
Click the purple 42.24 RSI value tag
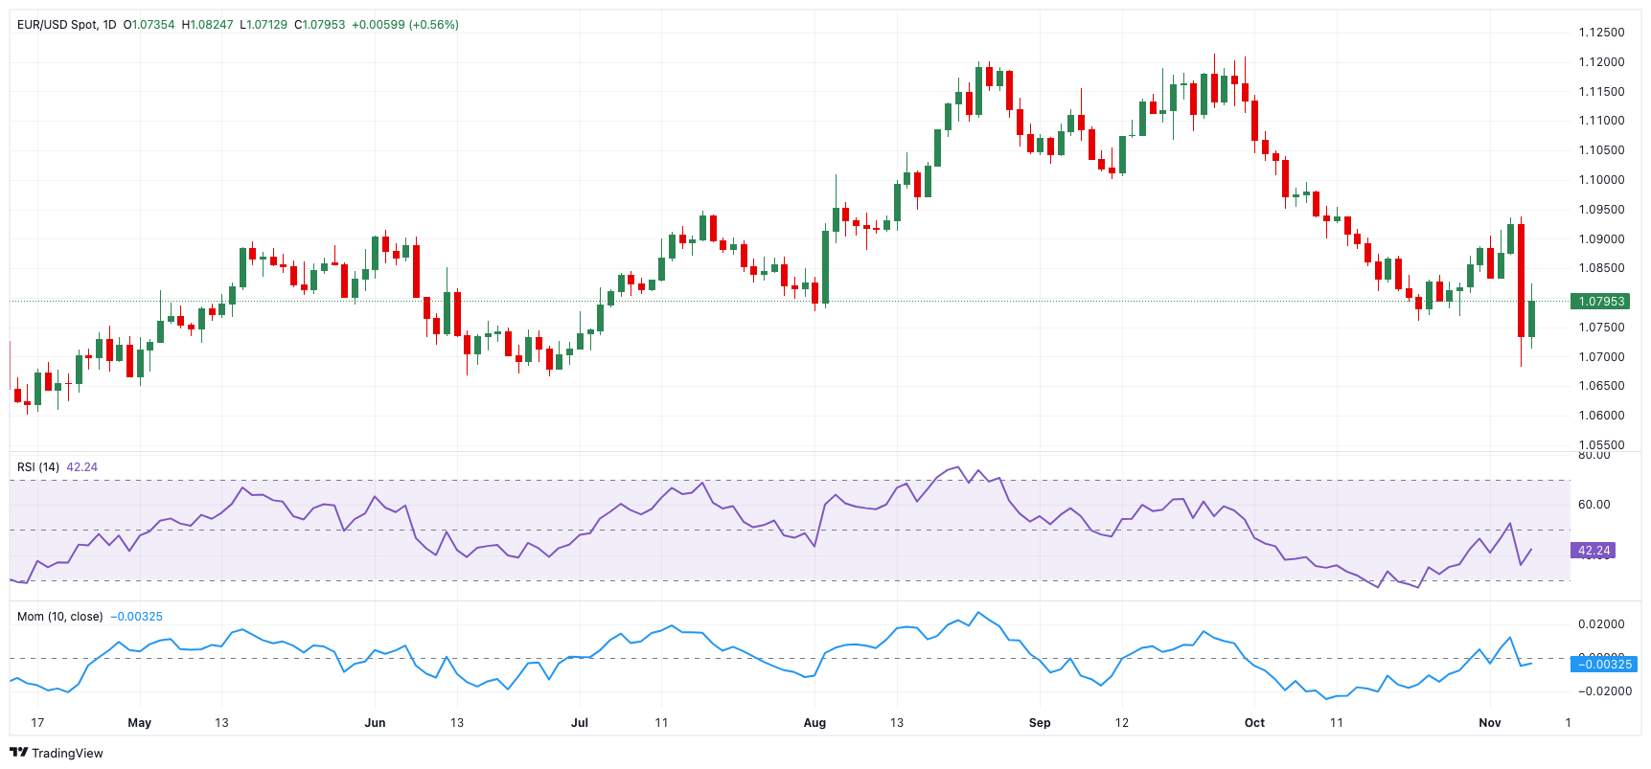pos(1594,551)
